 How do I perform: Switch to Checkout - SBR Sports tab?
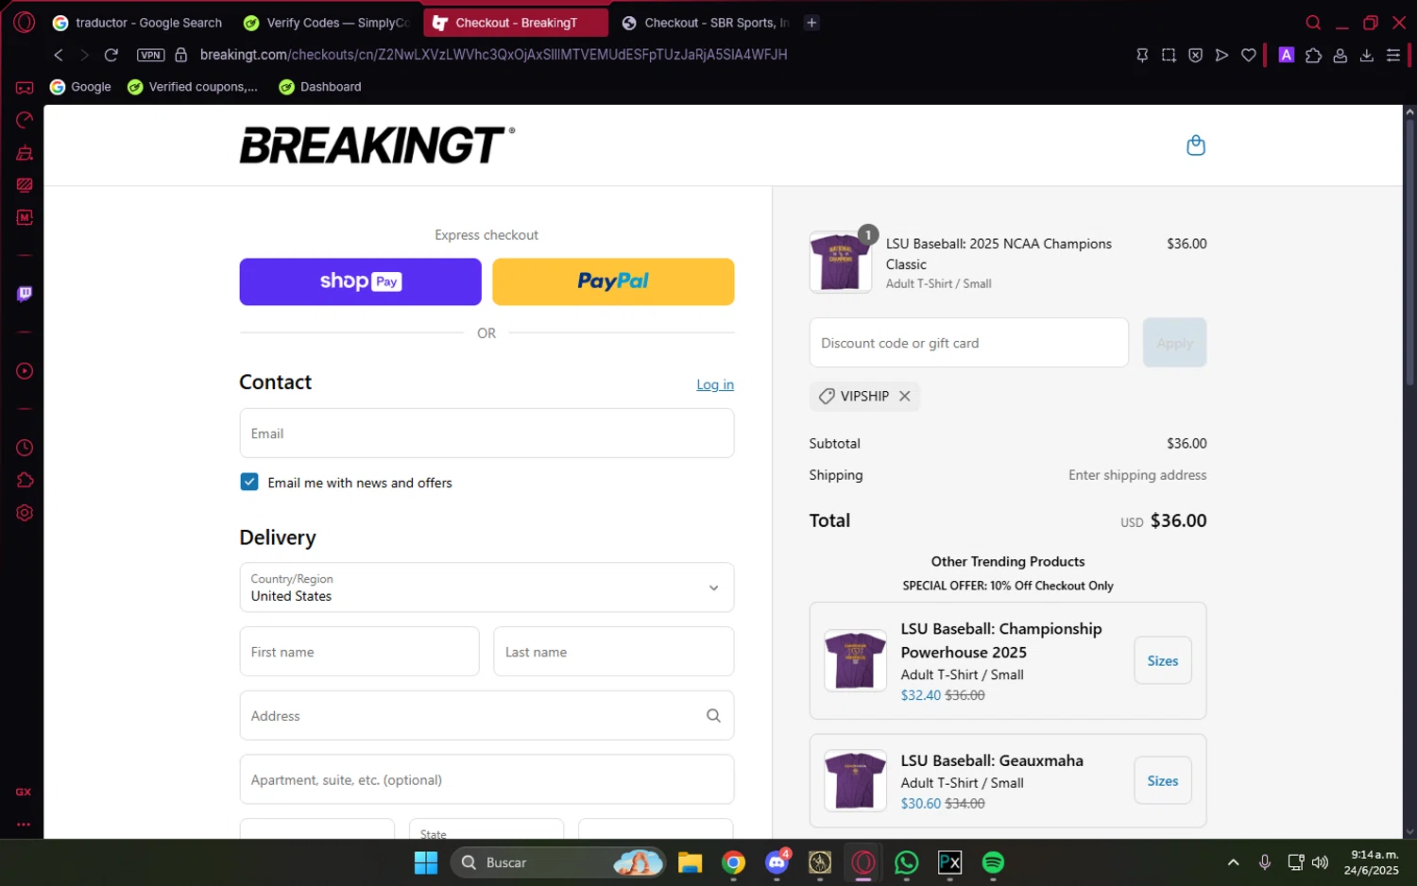(705, 23)
